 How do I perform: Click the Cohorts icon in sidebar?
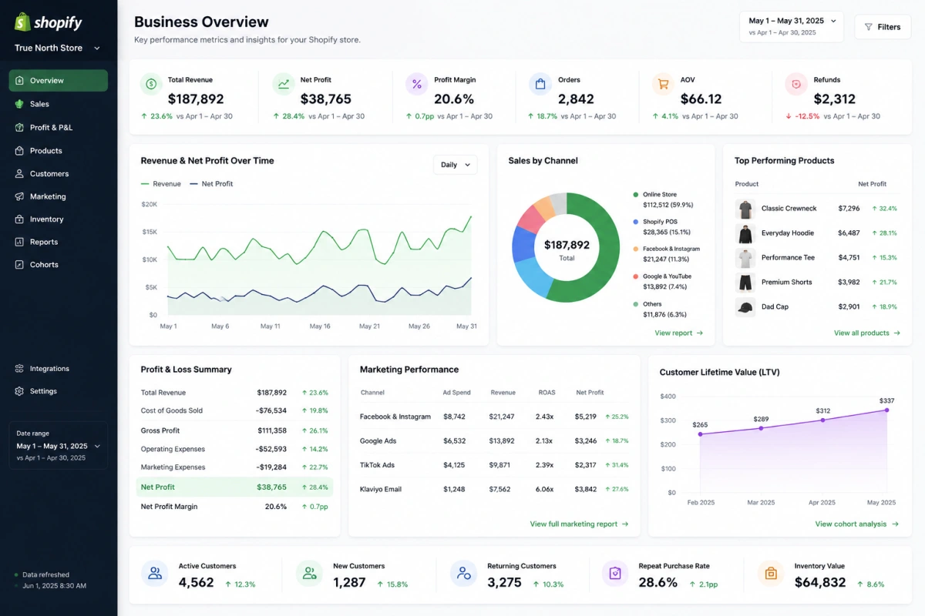coord(19,265)
